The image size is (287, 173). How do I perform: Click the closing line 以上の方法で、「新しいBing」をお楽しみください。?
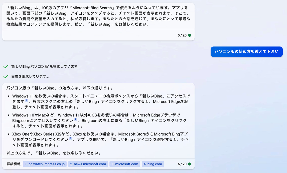pyautogui.click(x=54, y=153)
